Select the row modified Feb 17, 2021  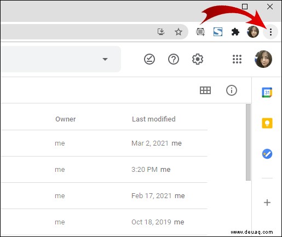click(x=104, y=196)
